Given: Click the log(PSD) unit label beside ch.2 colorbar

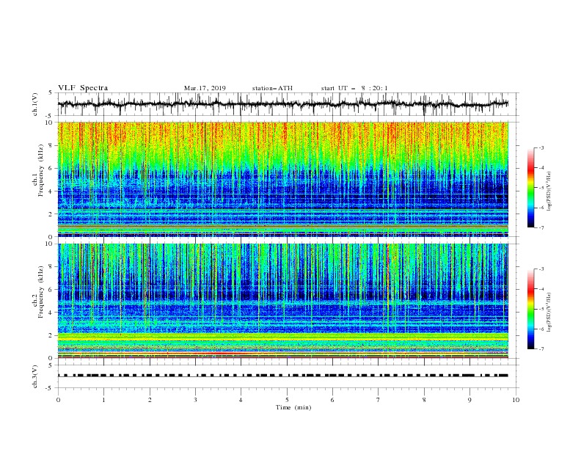Looking at the screenshot, I should pyautogui.click(x=549, y=313).
